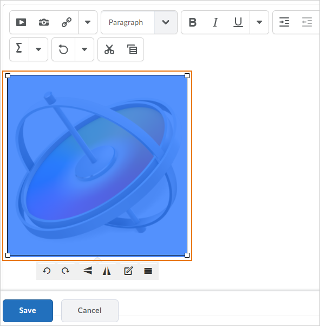This screenshot has width=320, height=326.
Task: Toggle Italic formatting
Action: click(x=215, y=22)
